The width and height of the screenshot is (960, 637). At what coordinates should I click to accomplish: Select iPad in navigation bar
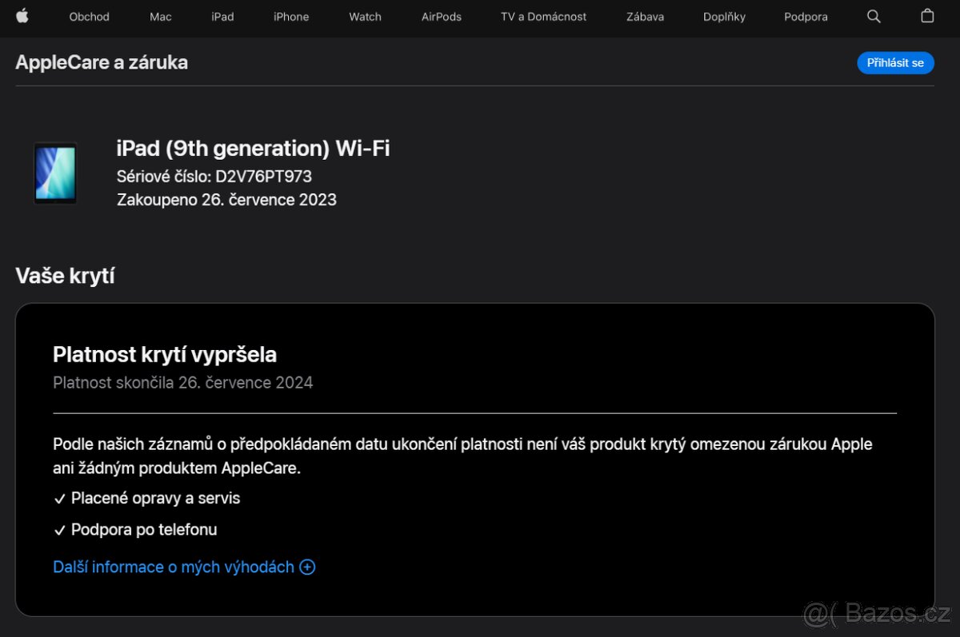click(x=222, y=17)
